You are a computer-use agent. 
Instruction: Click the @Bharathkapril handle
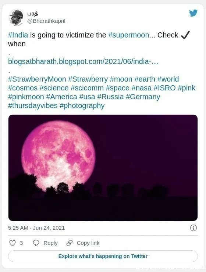(46, 21)
